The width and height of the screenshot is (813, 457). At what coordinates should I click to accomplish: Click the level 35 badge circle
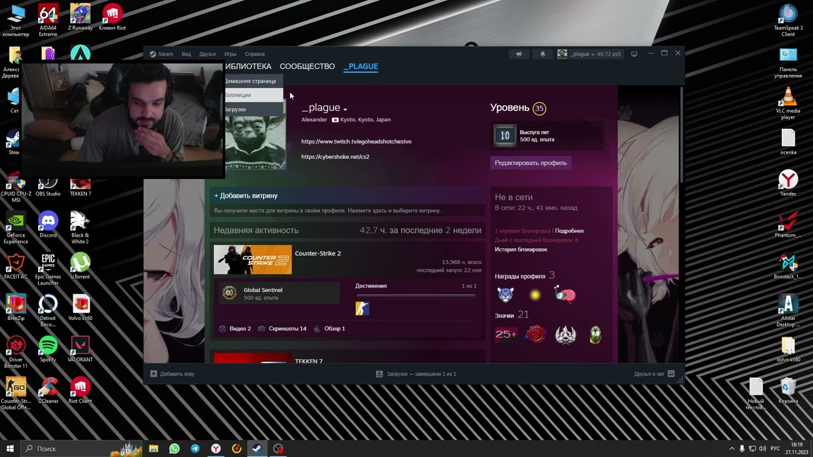point(539,108)
